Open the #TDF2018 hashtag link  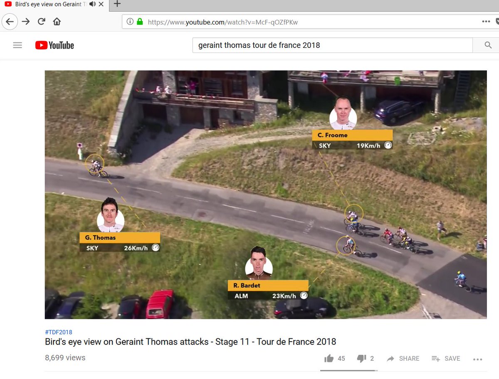59,332
